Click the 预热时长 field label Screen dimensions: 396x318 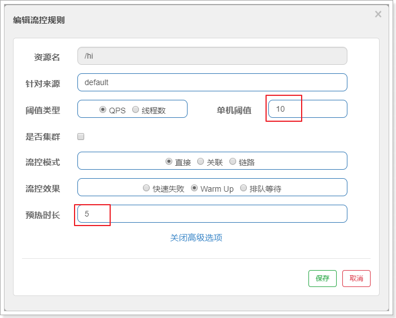point(43,215)
